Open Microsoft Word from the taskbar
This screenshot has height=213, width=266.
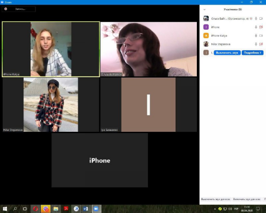(86, 209)
